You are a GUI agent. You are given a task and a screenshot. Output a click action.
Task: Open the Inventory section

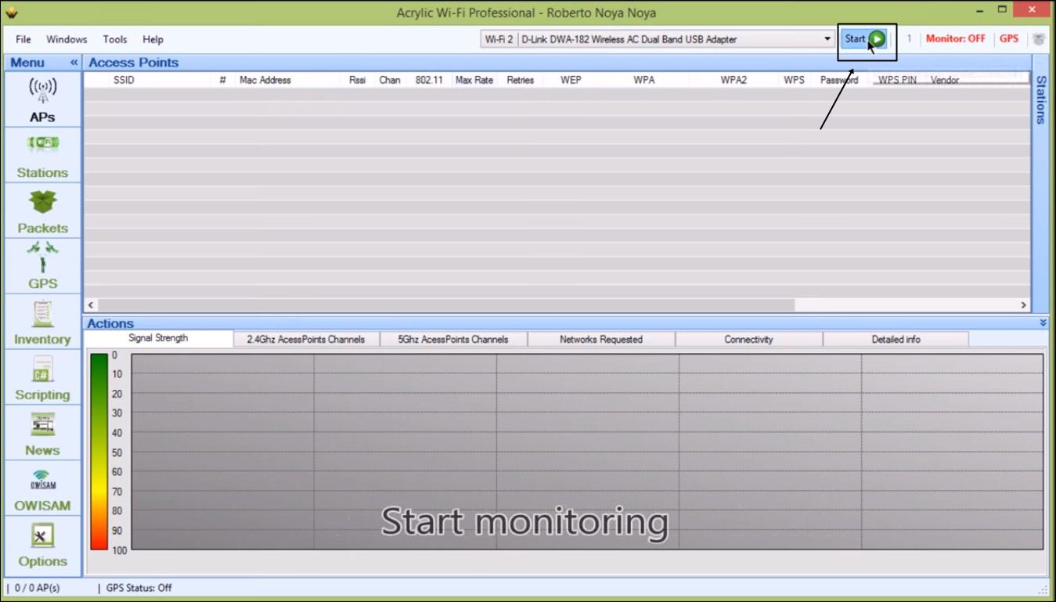[x=42, y=323]
